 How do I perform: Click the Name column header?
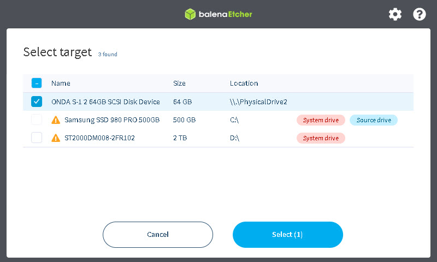[x=61, y=84]
